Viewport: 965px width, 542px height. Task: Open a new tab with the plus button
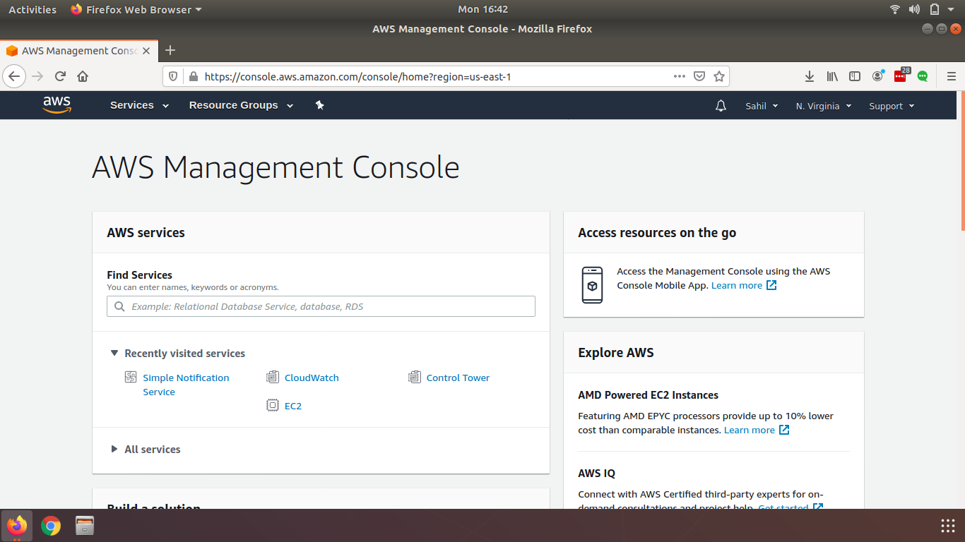(x=170, y=50)
